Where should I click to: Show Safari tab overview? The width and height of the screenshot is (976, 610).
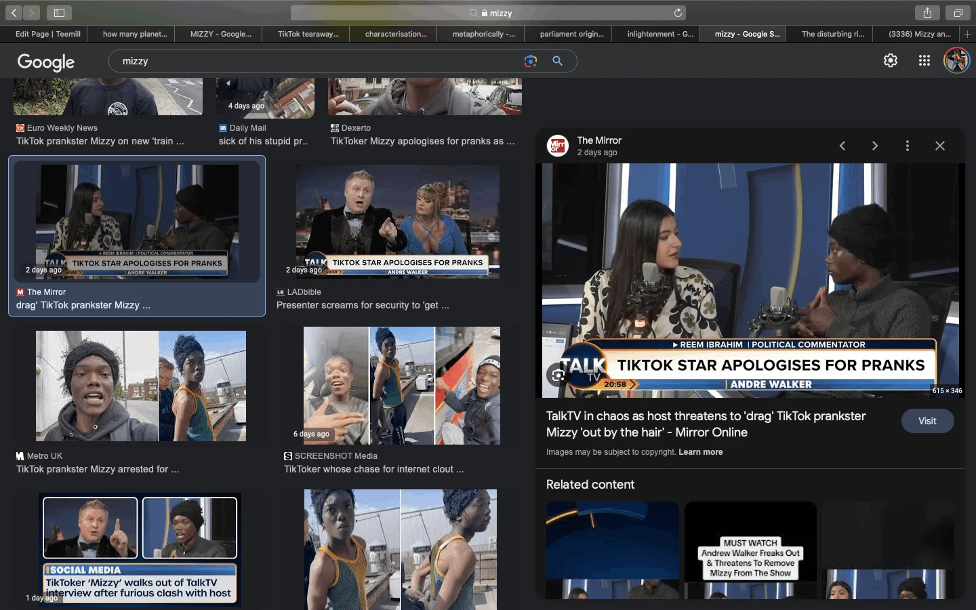[x=958, y=13]
